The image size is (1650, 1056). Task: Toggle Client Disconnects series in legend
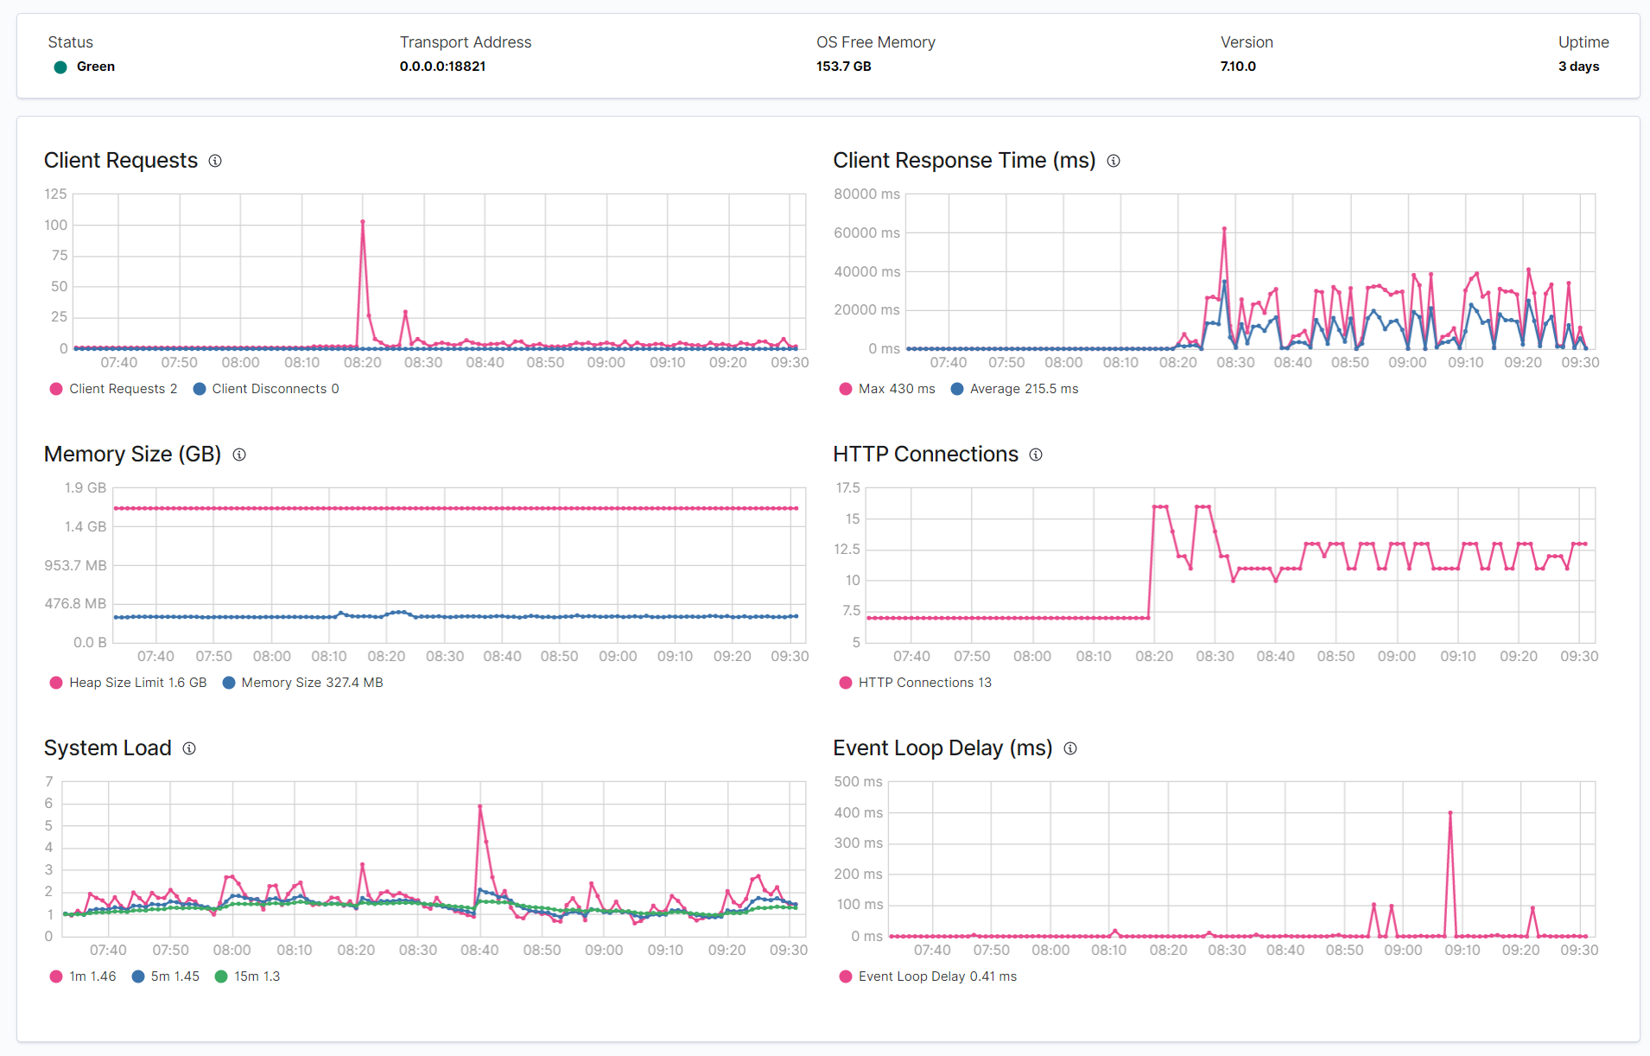click(266, 389)
